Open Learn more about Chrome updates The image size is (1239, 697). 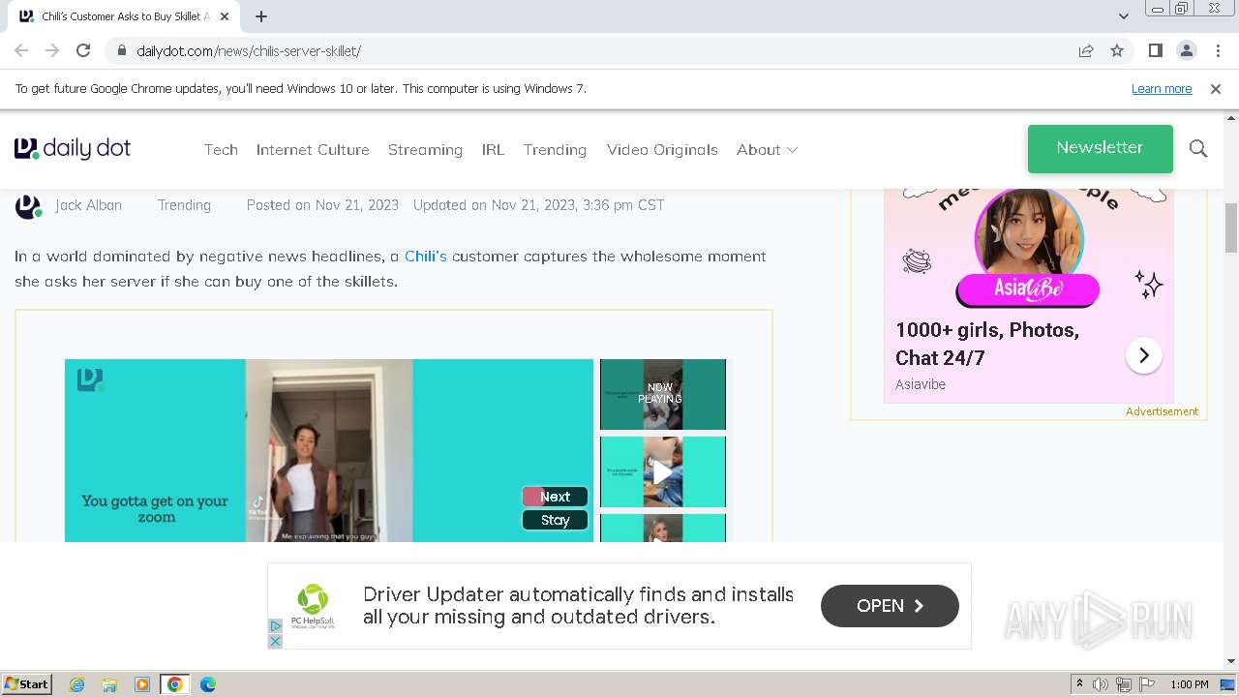tap(1162, 88)
